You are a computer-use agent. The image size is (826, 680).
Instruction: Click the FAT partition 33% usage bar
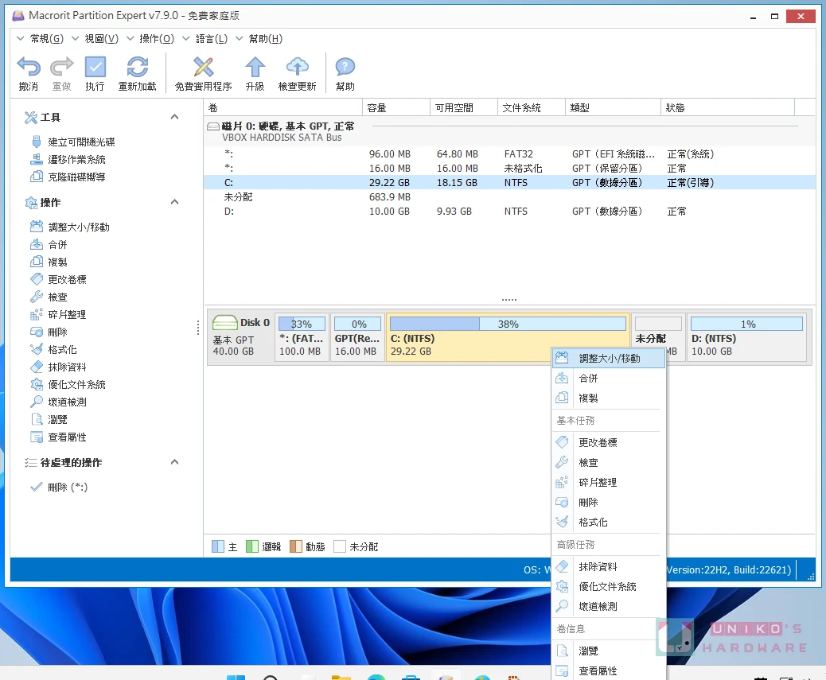coord(302,324)
